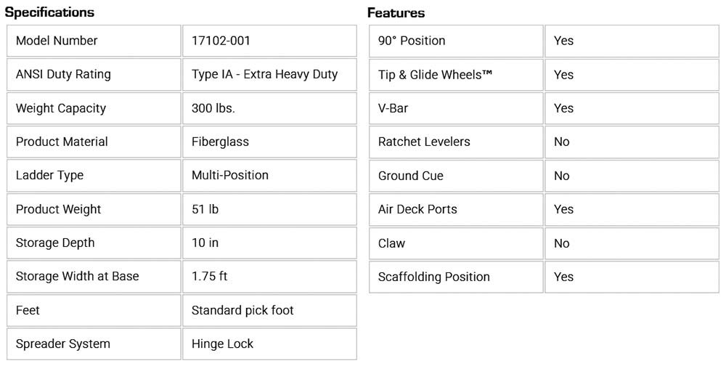Click the ANSI Duty Rating label
Viewport: 726px width, 366px height.
coord(63,74)
